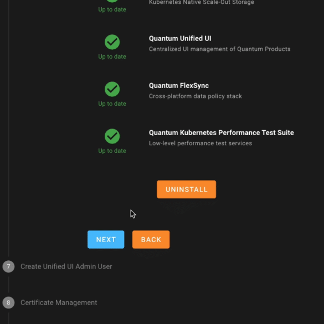This screenshot has width=324, height=324.
Task: Click the green checkmark beside Kubernetes Performance Test Suite
Action: (112, 136)
